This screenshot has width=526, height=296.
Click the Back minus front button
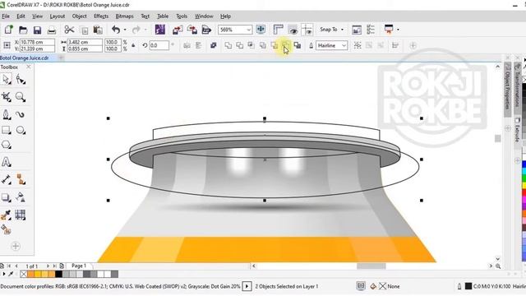click(286, 45)
